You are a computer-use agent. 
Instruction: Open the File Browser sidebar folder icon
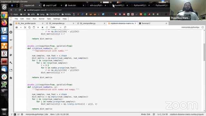pyautogui.click(x=11, y=24)
